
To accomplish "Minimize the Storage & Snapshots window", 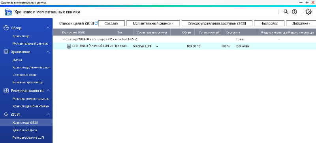I will tap(301, 2).
